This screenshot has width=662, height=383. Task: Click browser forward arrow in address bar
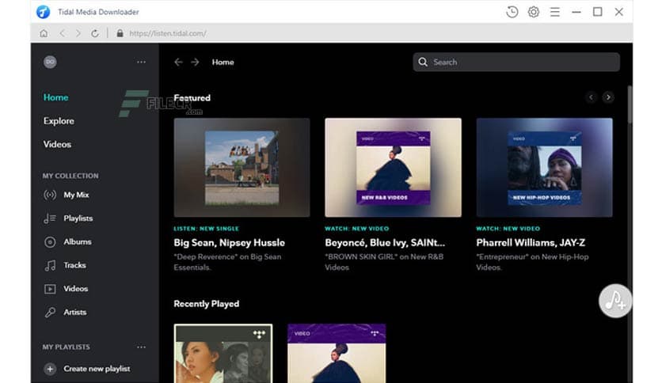[78, 33]
